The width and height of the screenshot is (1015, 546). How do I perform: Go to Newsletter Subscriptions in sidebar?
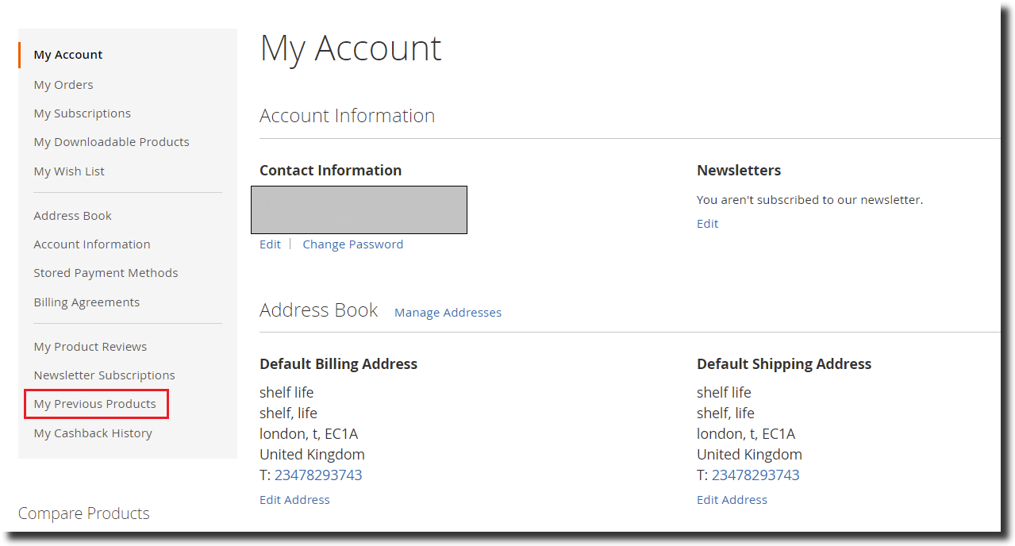(x=104, y=375)
